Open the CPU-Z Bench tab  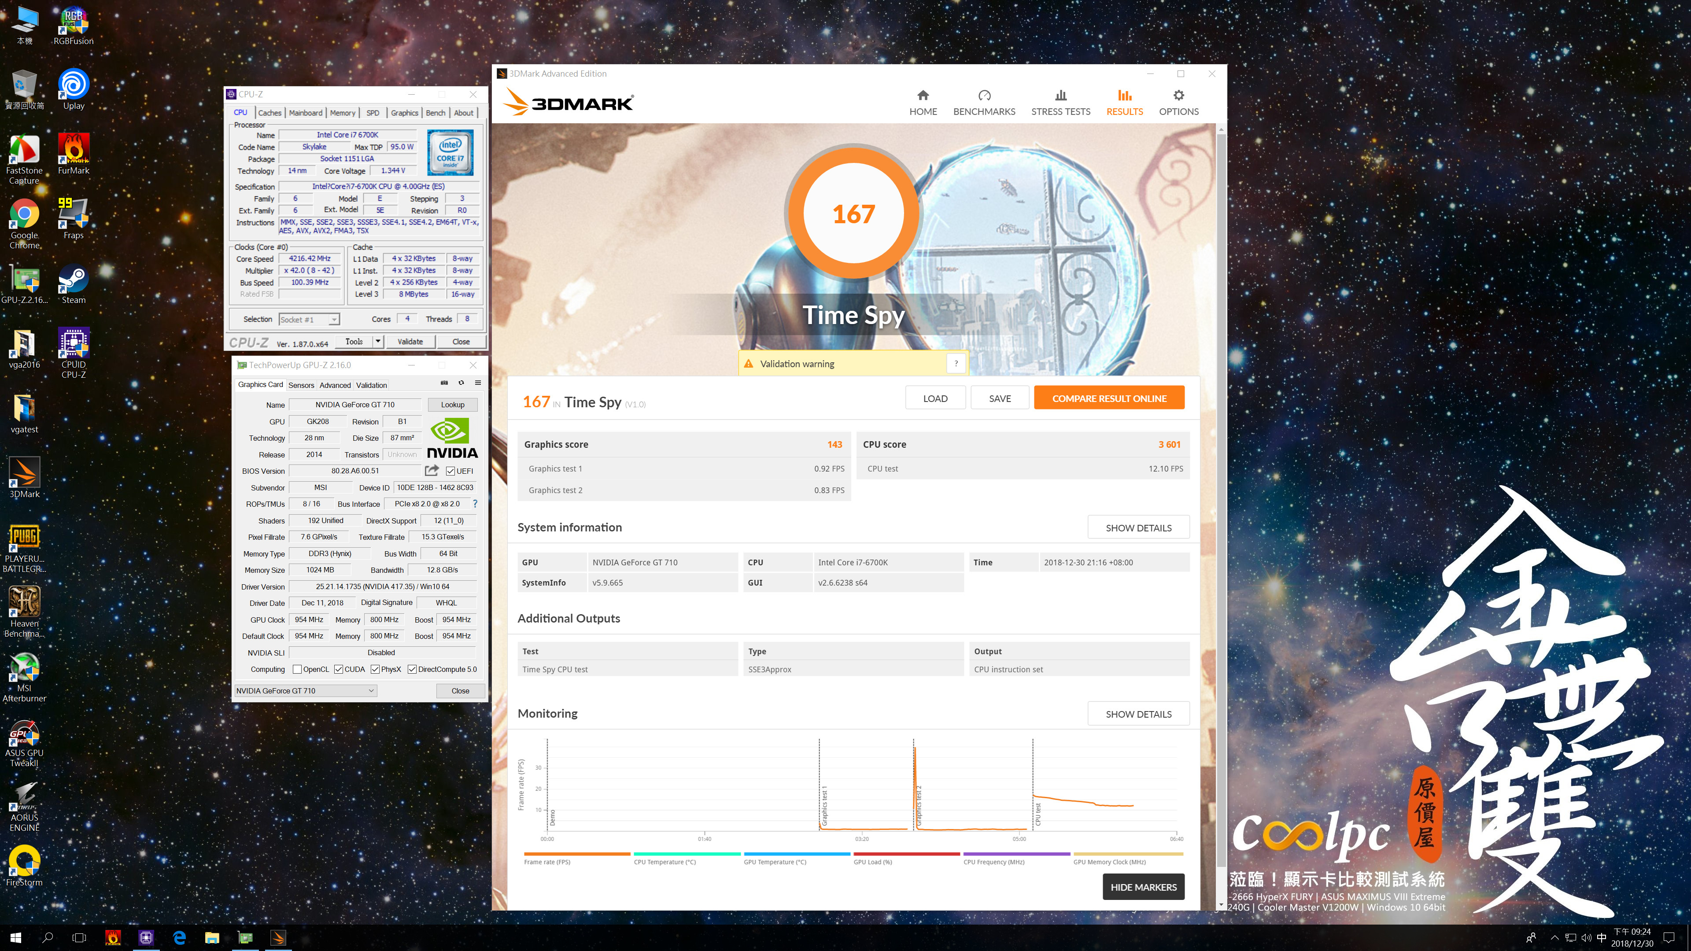point(435,113)
